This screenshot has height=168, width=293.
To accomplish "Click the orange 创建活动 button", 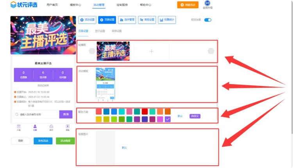I will 188,5.
